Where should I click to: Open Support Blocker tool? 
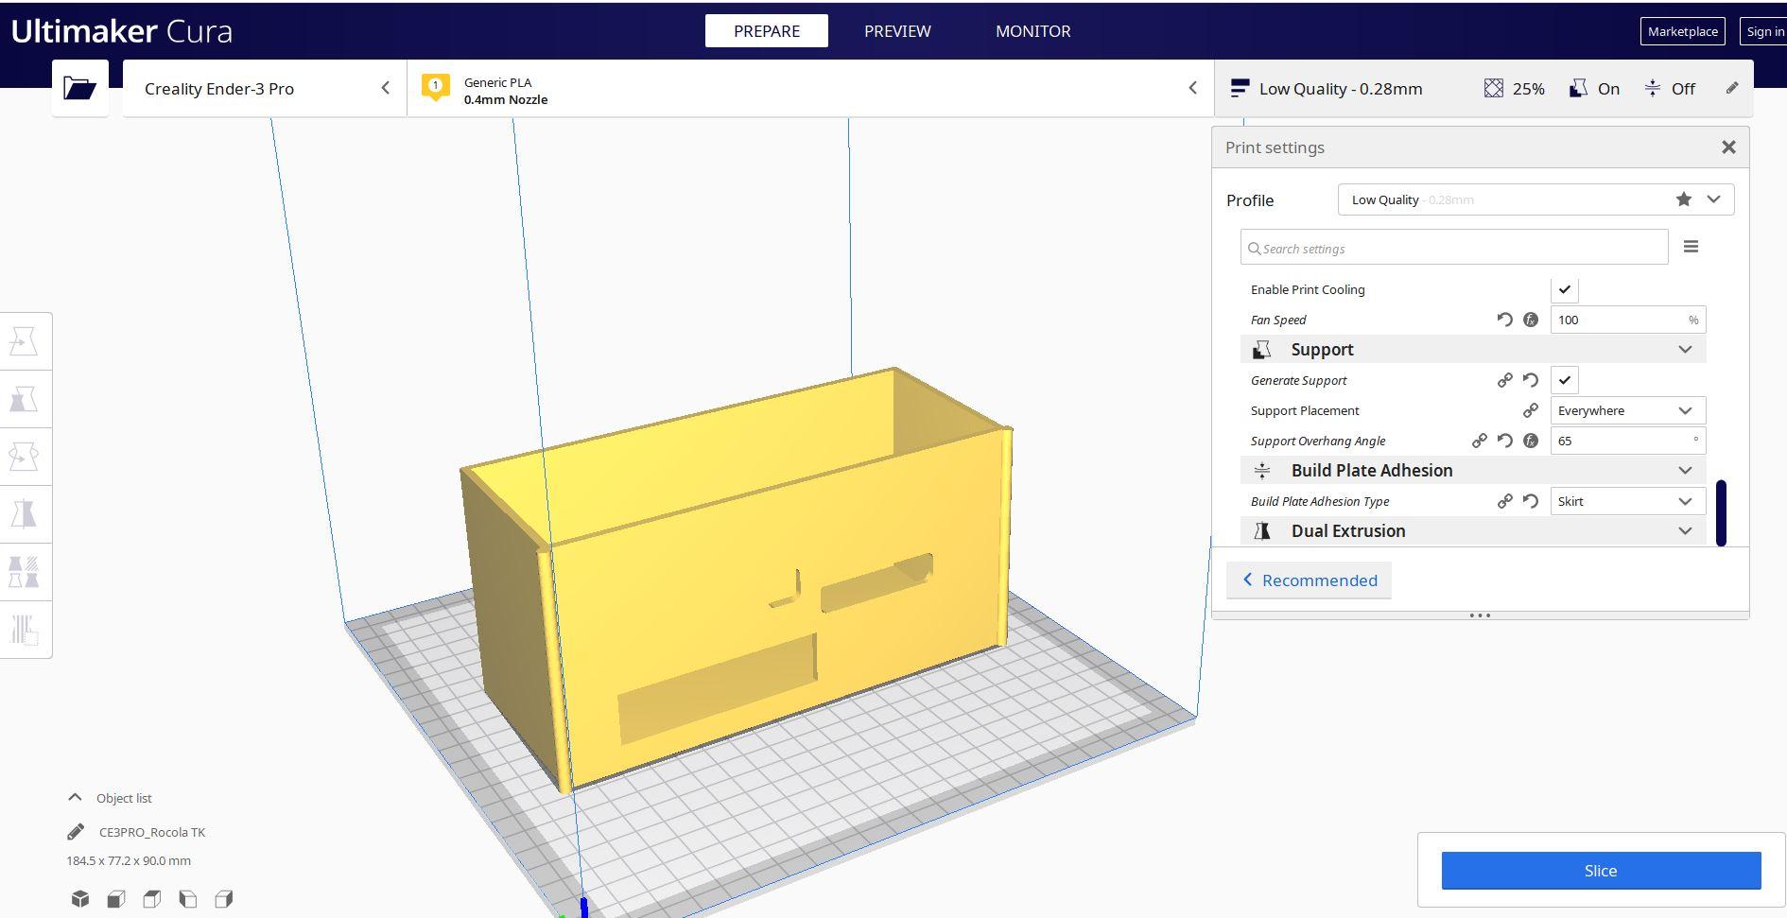pyautogui.click(x=24, y=630)
